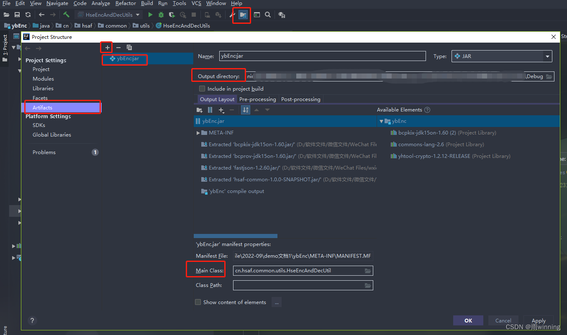This screenshot has height=335, width=567.
Task: Open the add copy of dropdown plus
Action: tap(222, 110)
